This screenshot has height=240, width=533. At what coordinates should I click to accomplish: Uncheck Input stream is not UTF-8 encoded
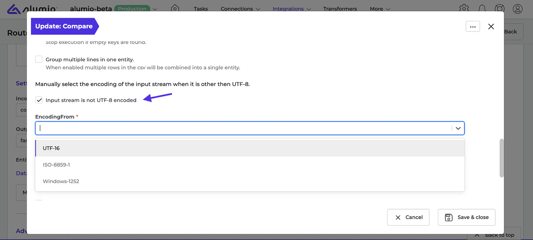pos(39,100)
